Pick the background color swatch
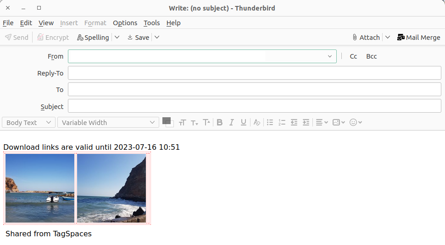Viewport: 445px width, 245px height. point(171,125)
